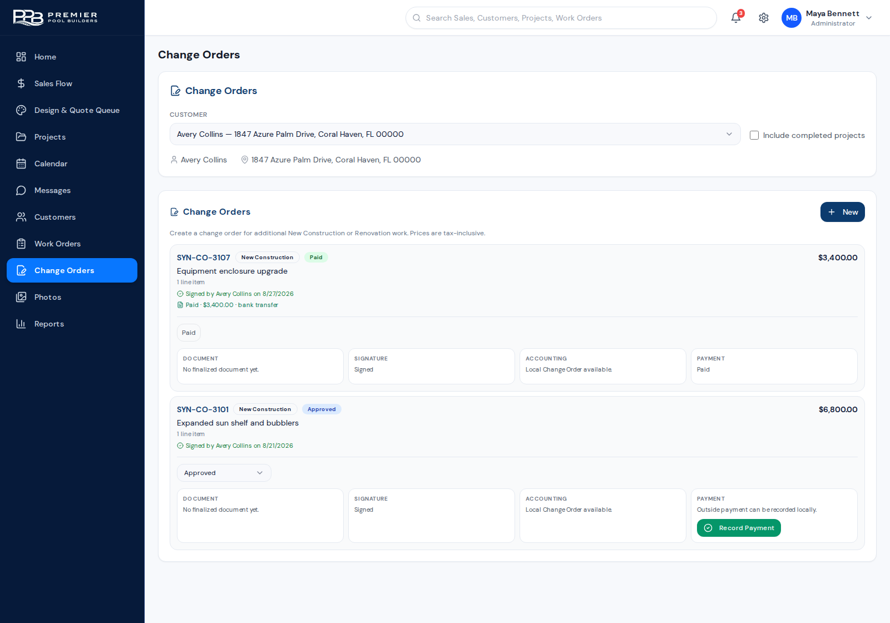This screenshot has height=623, width=890.
Task: Click the Payment card of SYN-CO-3107
Action: coord(774,366)
